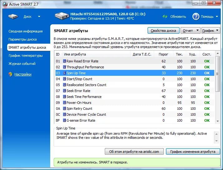Click info icon next to Raw Read Error Rate
Image resolution: width=223 pixels, height=170 pixels.
[64, 61]
